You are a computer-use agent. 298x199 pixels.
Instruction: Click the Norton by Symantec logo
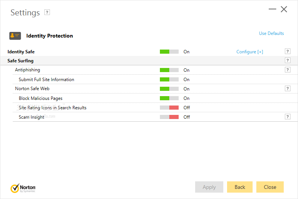click(x=23, y=188)
